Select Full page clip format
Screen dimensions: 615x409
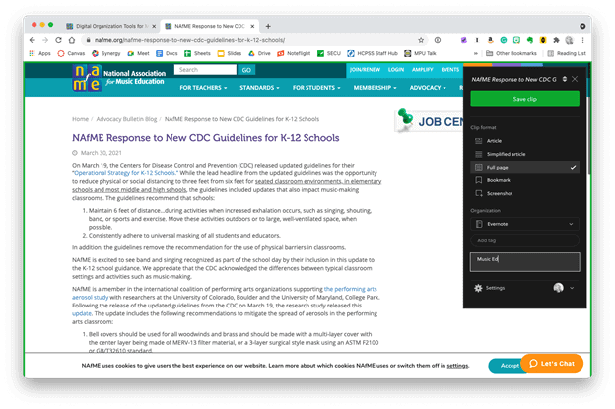[524, 168]
